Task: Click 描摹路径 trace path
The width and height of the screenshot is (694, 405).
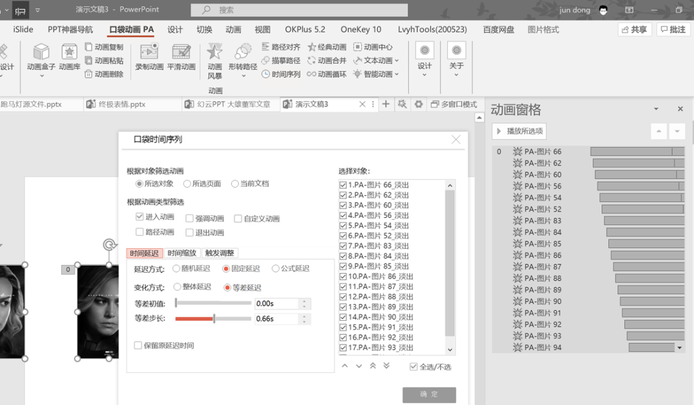Action: pos(281,60)
